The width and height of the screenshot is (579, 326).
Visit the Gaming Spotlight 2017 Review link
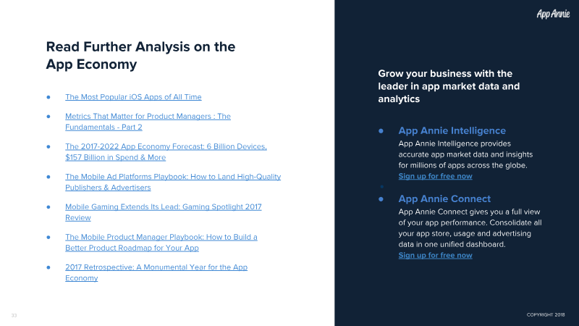pos(163,207)
